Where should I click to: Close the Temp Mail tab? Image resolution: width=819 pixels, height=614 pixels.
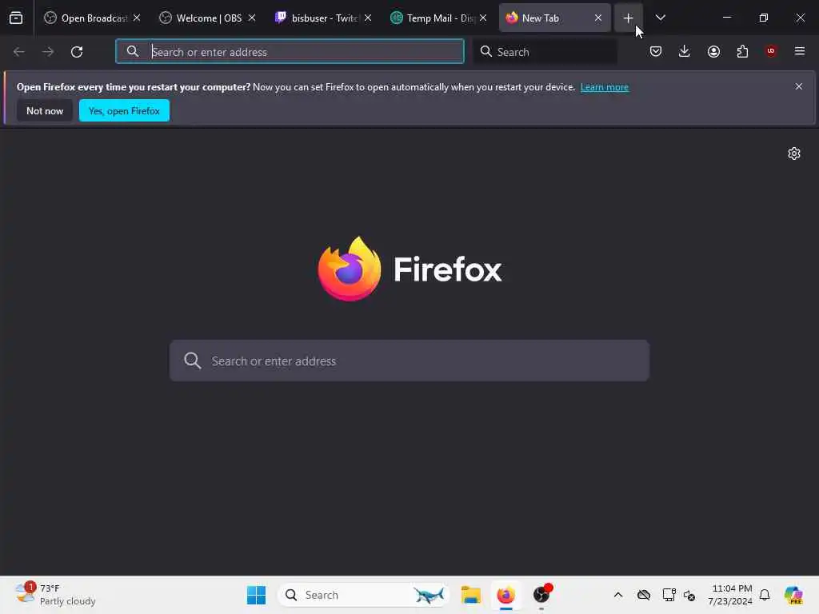pyautogui.click(x=483, y=18)
